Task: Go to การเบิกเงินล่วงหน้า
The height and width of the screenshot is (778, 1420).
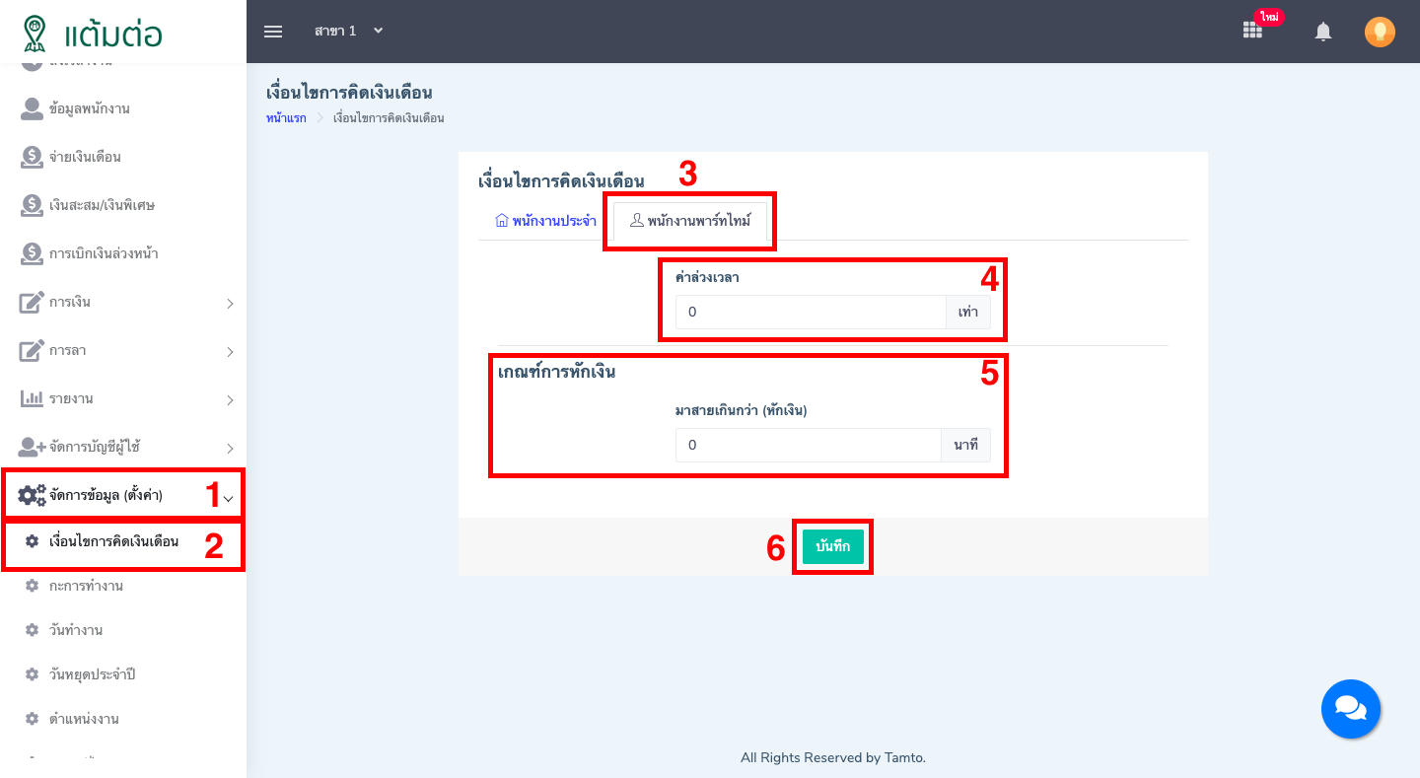Action: tap(108, 252)
